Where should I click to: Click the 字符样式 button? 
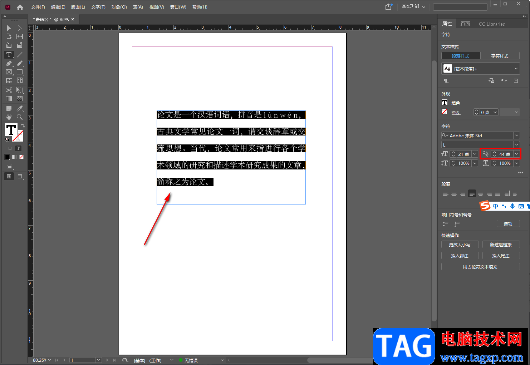click(500, 56)
